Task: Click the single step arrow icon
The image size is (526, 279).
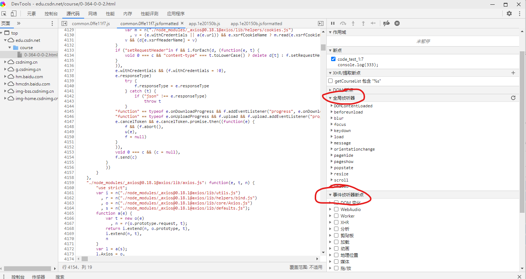Action: pyautogui.click(x=373, y=23)
